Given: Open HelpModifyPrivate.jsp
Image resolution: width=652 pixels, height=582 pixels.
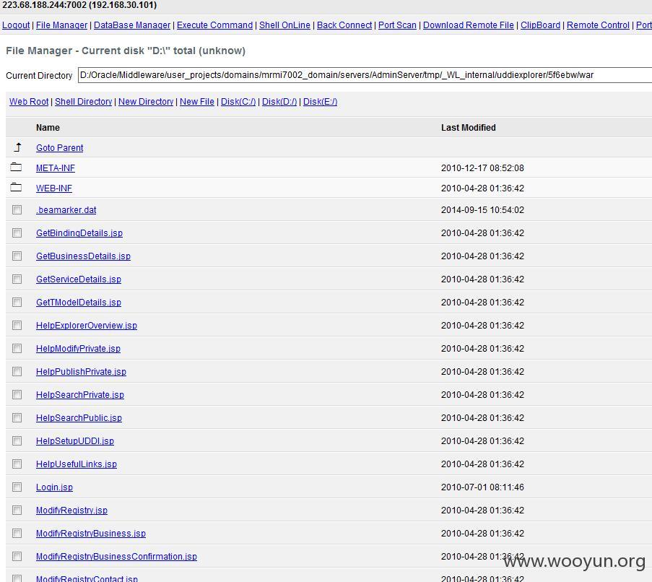Looking at the screenshot, I should pyautogui.click(x=78, y=348).
